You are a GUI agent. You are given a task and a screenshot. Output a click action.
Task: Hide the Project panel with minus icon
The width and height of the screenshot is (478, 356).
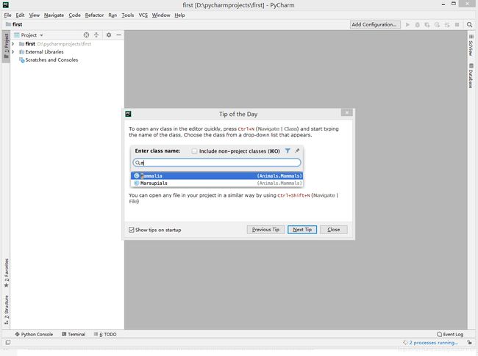tap(118, 35)
